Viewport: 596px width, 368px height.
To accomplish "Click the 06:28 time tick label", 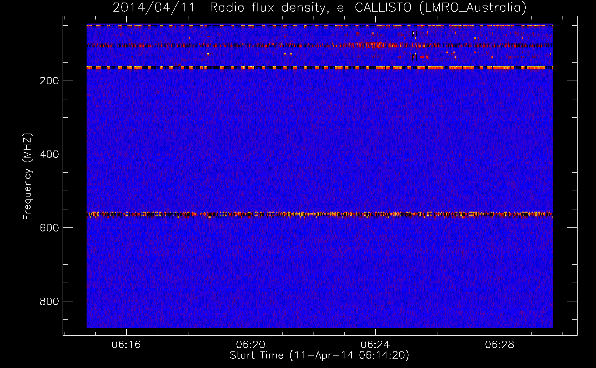I will (500, 345).
